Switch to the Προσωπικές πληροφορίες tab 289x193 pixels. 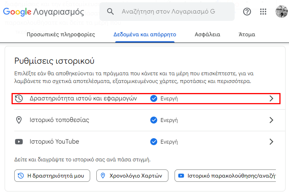(x=61, y=34)
